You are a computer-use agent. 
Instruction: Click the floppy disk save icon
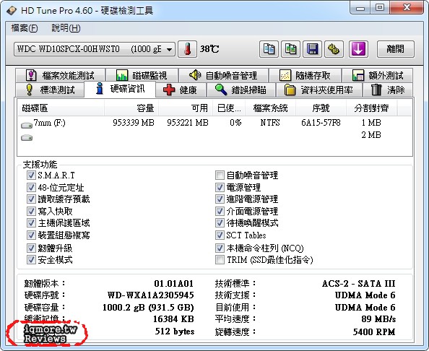[x=312, y=49]
